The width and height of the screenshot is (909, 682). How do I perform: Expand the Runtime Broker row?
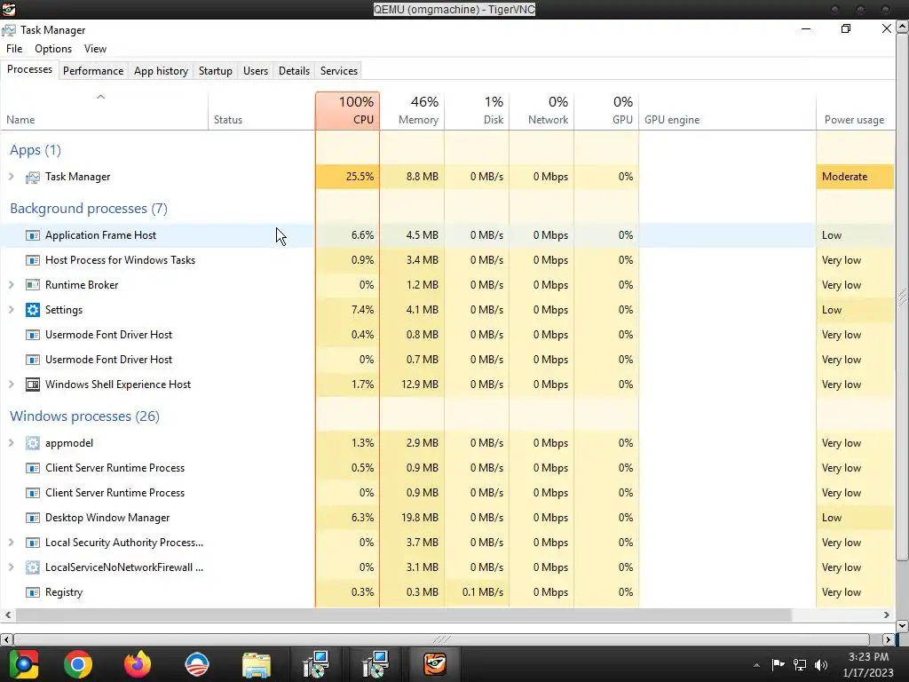[x=11, y=285]
